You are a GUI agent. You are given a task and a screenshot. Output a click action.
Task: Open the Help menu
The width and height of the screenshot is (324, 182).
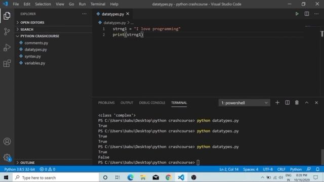pyautogui.click(x=114, y=4)
